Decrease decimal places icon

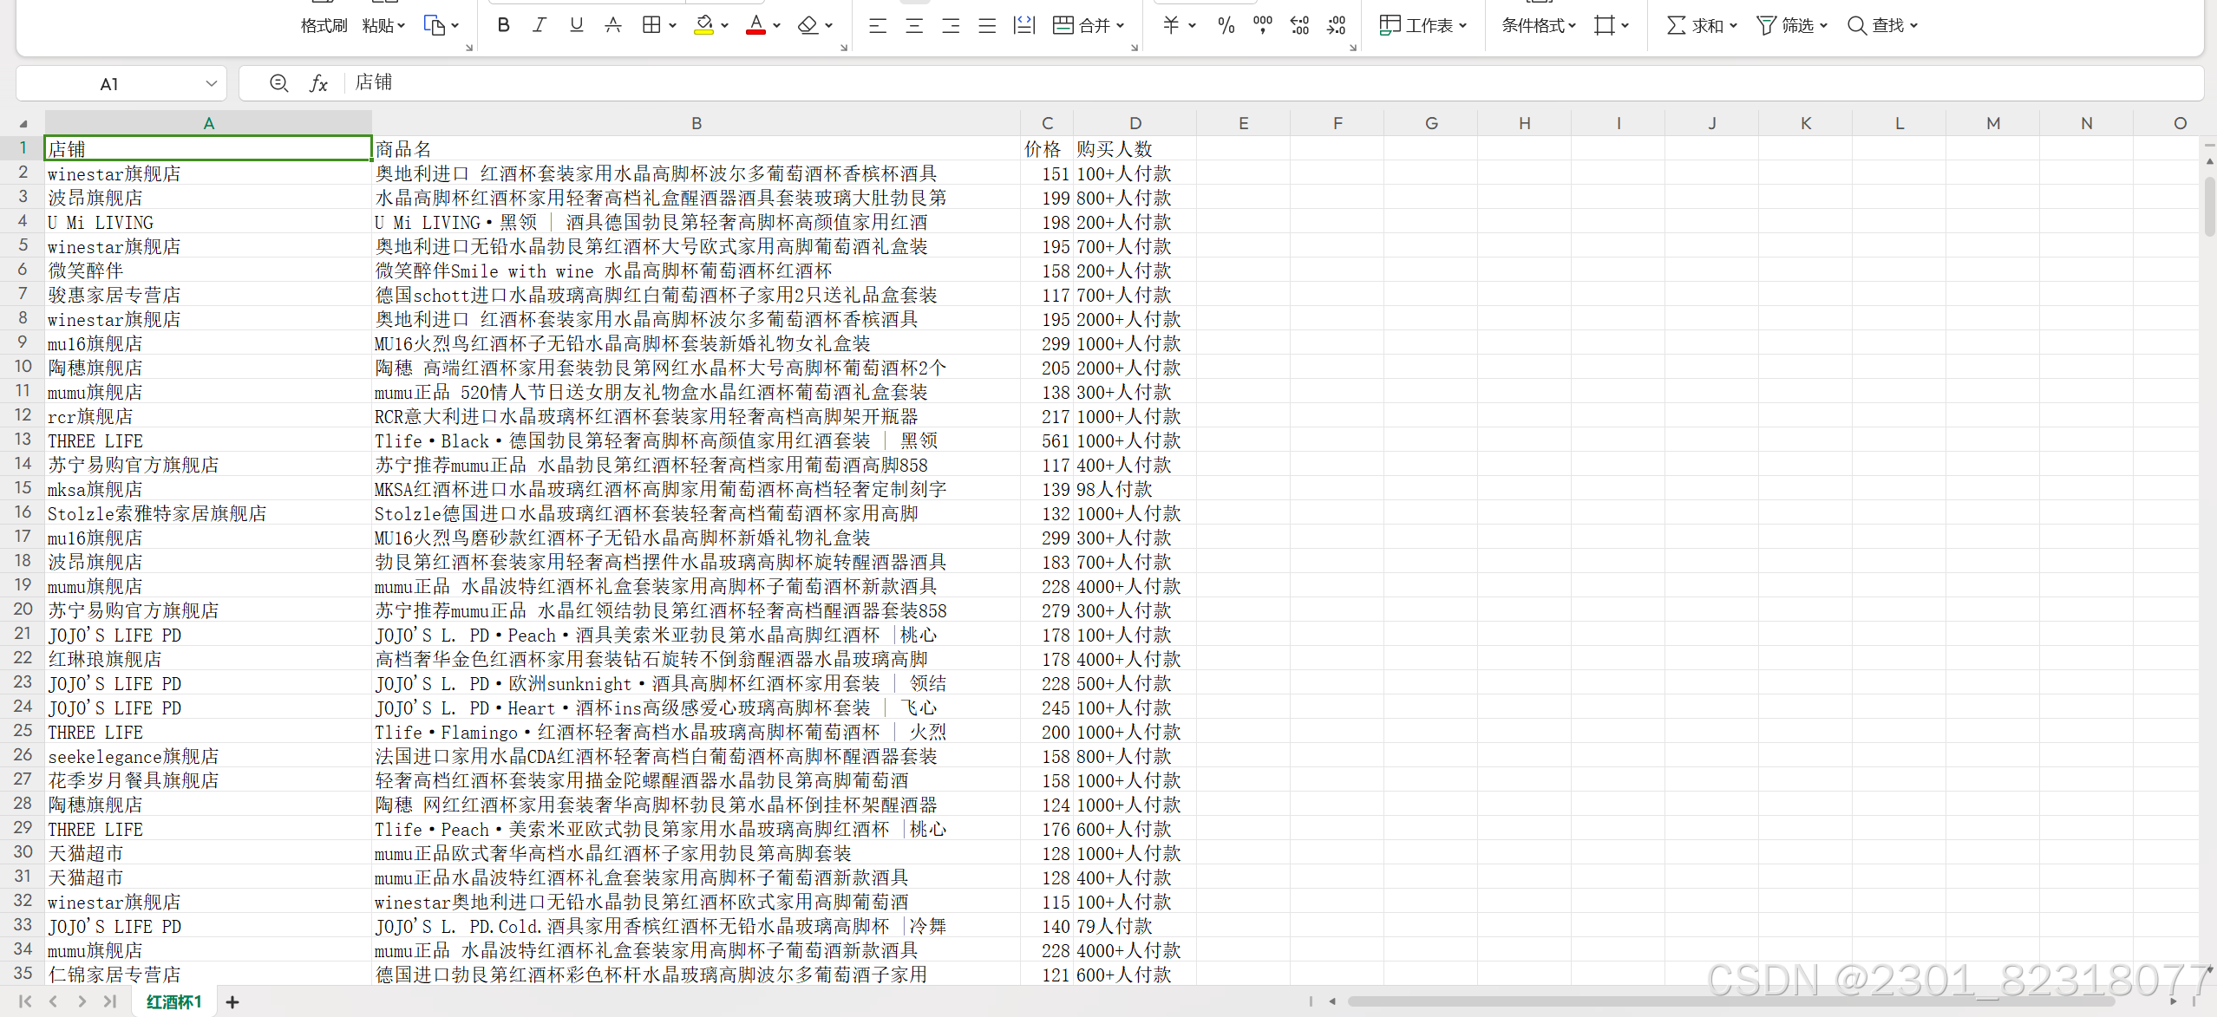(x=1337, y=25)
